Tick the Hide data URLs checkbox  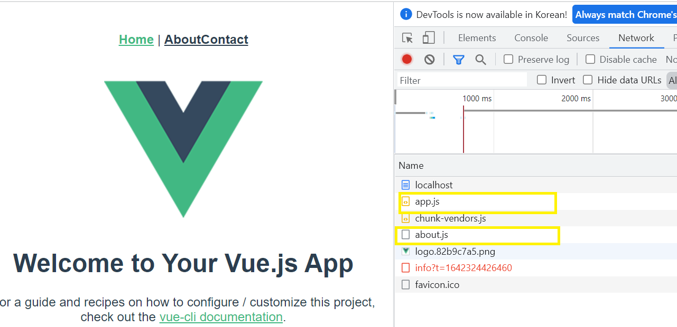point(588,80)
